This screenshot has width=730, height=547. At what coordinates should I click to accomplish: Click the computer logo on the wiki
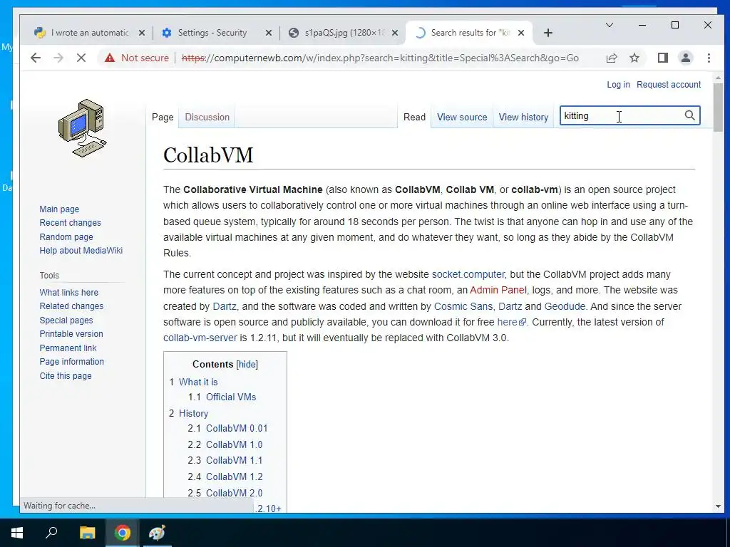(83, 128)
